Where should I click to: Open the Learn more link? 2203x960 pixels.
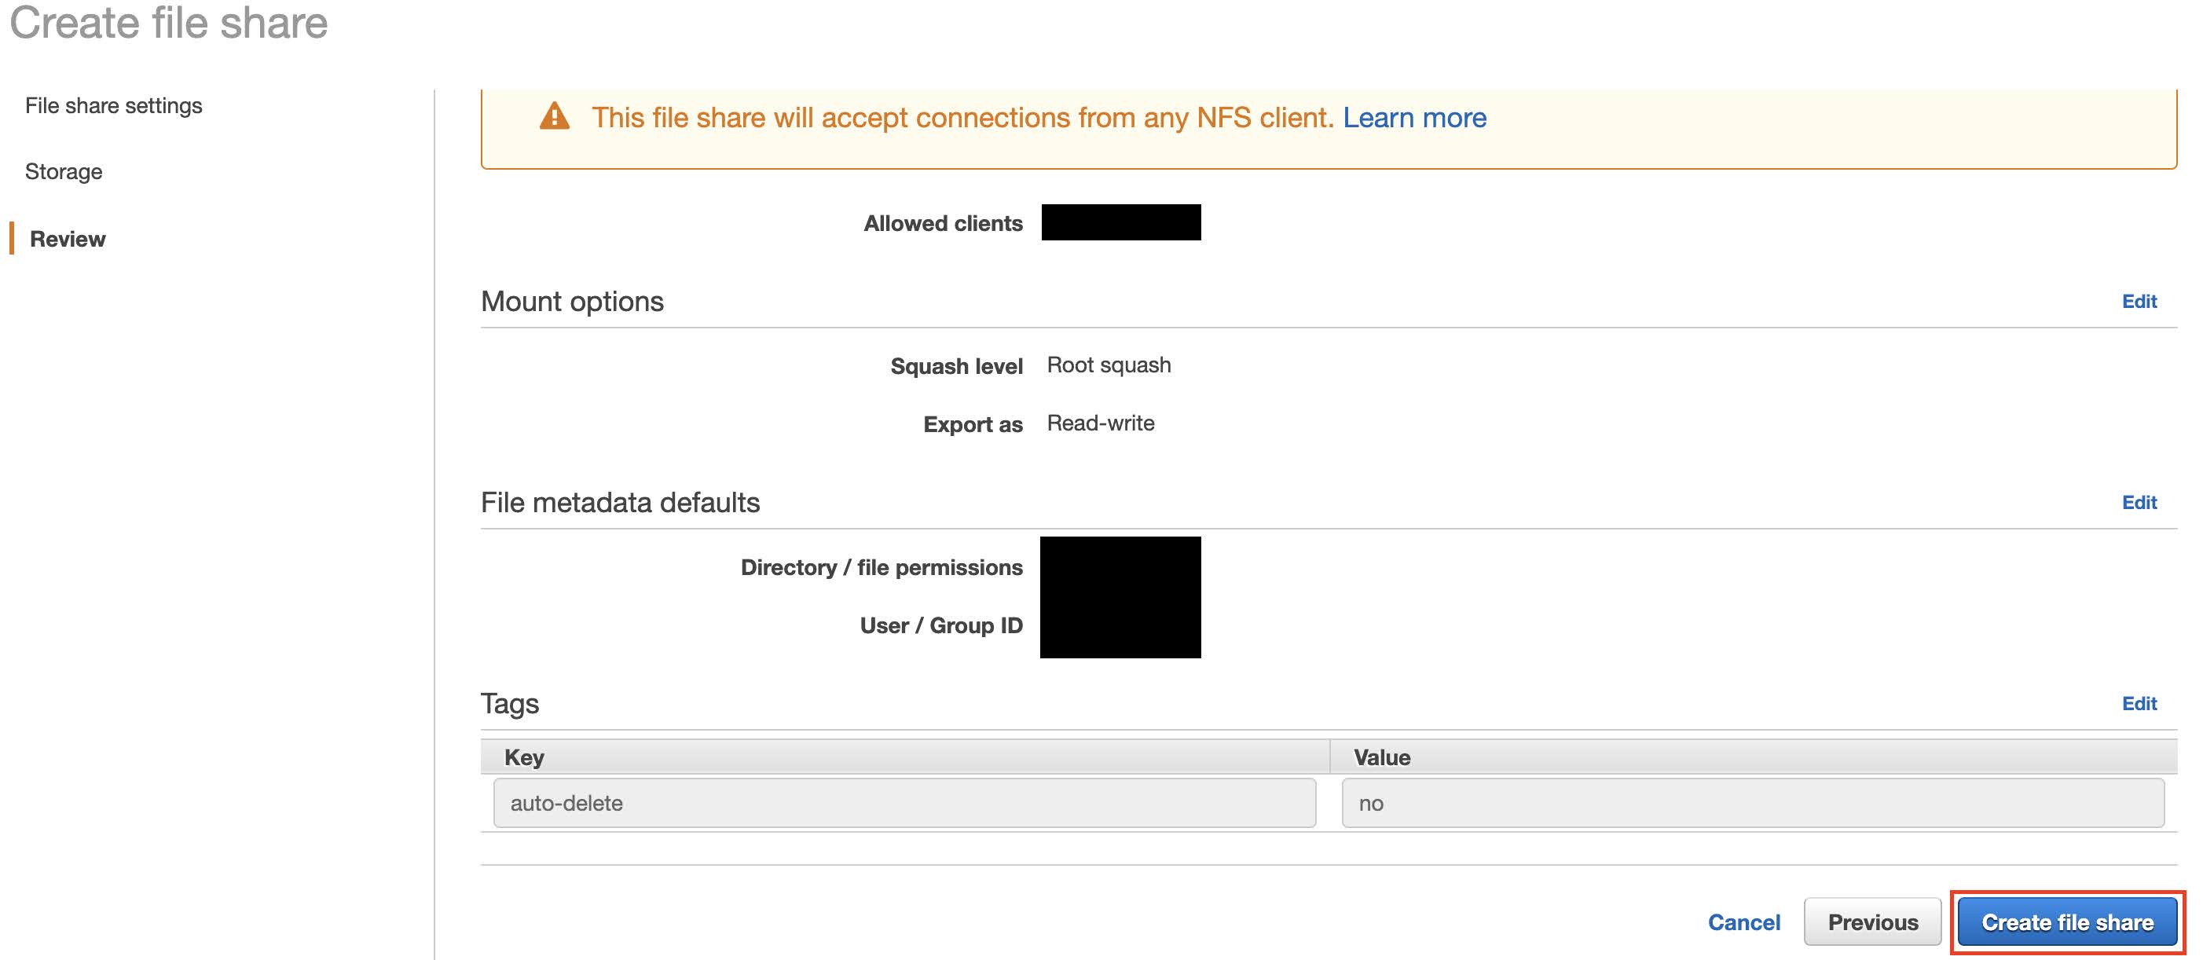(1413, 117)
